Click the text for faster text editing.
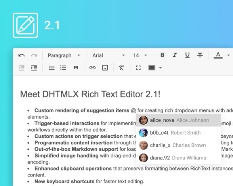This screenshot has width=233, height=186. [120, 182]
